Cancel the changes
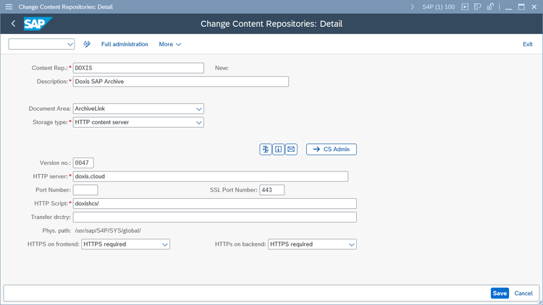This screenshot has height=305, width=543. coord(523,293)
